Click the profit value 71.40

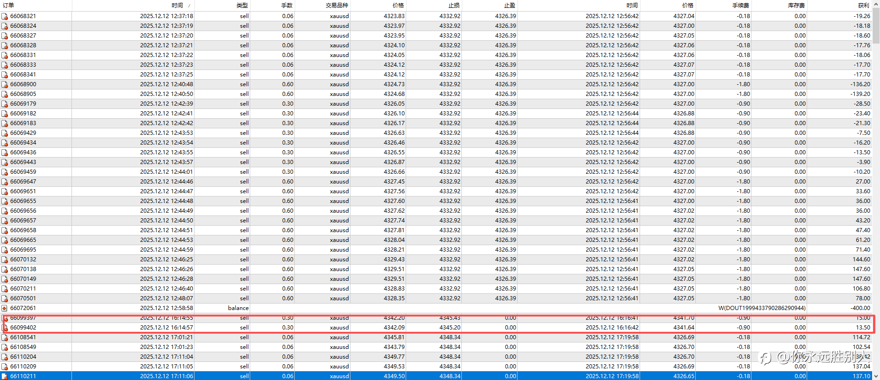coord(863,250)
